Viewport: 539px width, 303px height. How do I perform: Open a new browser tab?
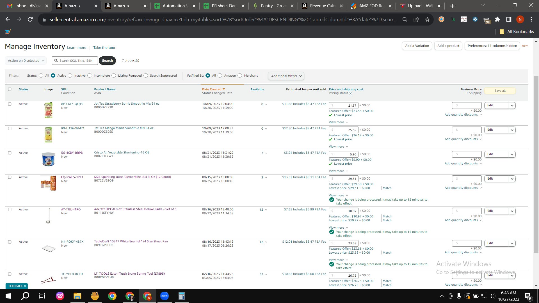[x=452, y=6]
